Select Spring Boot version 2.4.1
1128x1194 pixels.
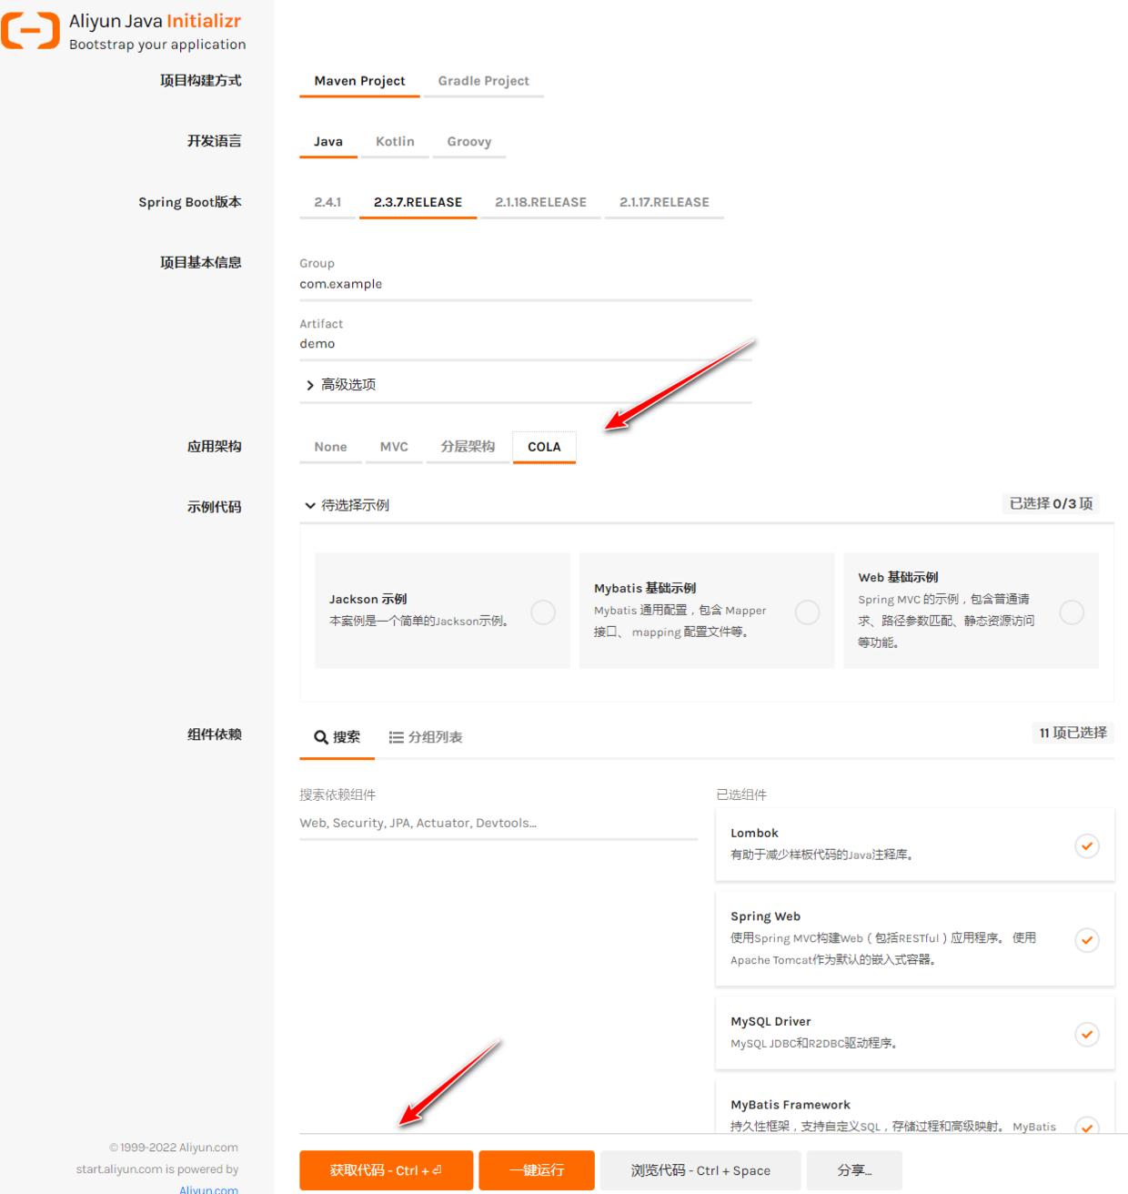point(327,202)
